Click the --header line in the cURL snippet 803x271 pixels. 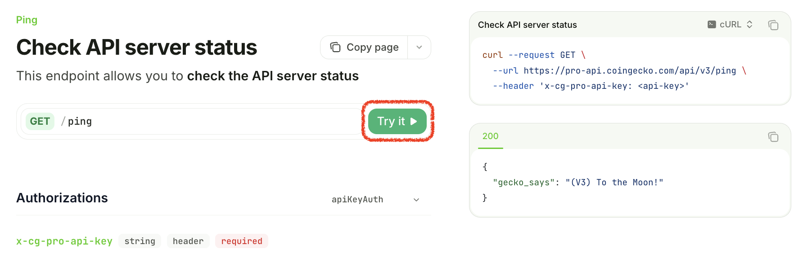(x=591, y=86)
